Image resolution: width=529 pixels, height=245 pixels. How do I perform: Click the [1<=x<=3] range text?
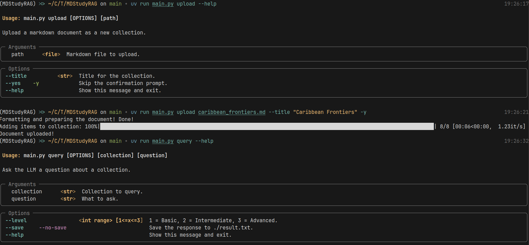(x=129, y=220)
